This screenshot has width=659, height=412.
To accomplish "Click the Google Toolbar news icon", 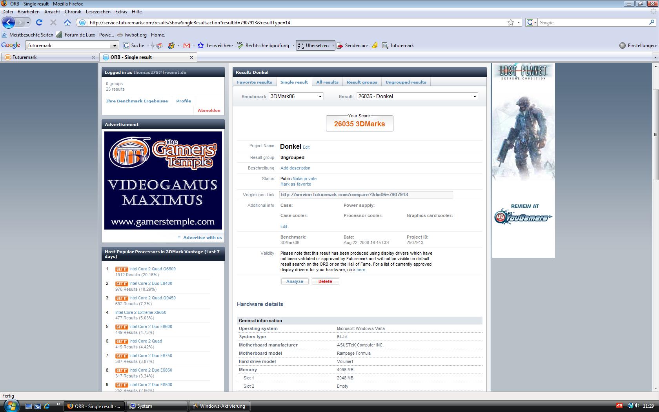I will pos(159,46).
